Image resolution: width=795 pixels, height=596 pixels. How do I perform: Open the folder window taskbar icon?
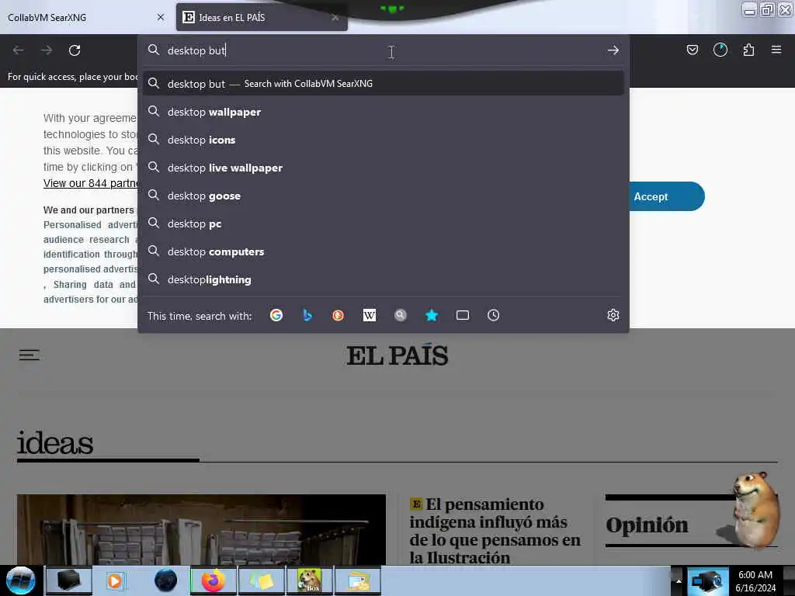click(358, 580)
